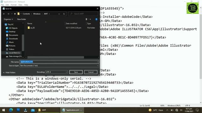This screenshot has height=113, width=202.
Task: Click the Save button
Action: (76, 72)
